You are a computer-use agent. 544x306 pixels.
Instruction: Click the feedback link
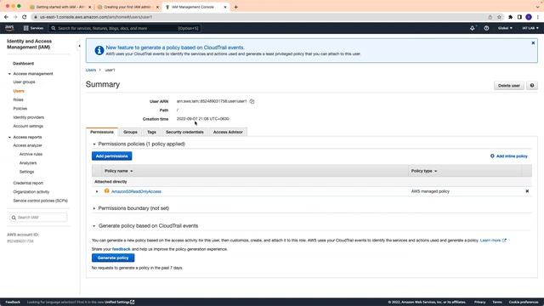[x=121, y=249]
